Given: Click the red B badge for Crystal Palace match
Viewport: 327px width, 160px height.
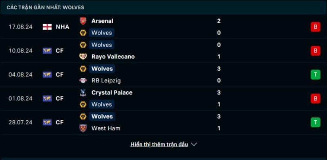Looking at the screenshot, I should (x=315, y=98).
